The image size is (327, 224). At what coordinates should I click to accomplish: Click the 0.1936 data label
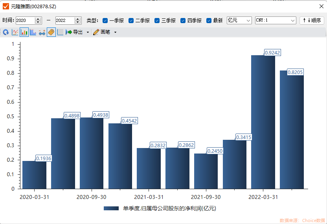(44, 158)
